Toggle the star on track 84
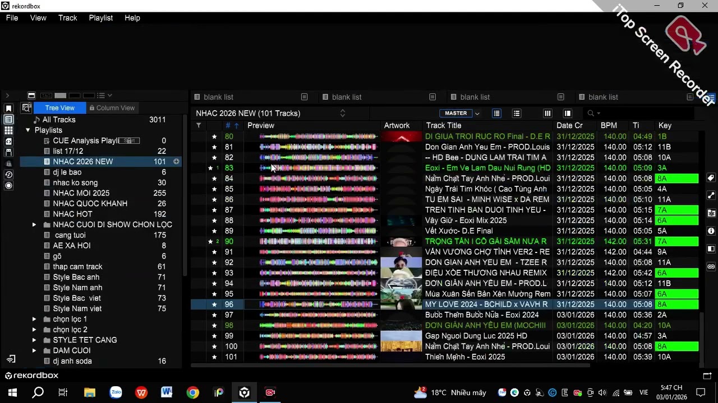Screen dimensions: 718x403 click(x=214, y=179)
